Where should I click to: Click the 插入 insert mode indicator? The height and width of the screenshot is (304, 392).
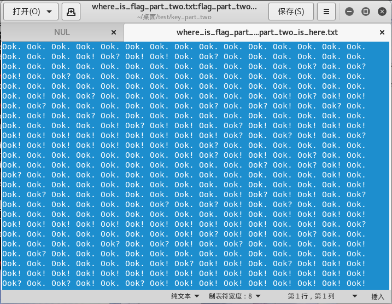(377, 296)
